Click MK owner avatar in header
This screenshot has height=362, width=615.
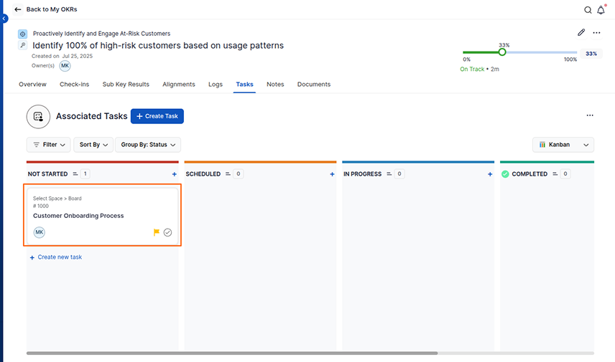65,66
